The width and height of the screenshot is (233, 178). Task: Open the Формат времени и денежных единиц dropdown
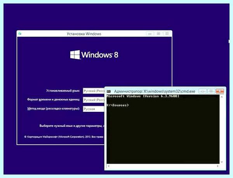[x=94, y=100]
